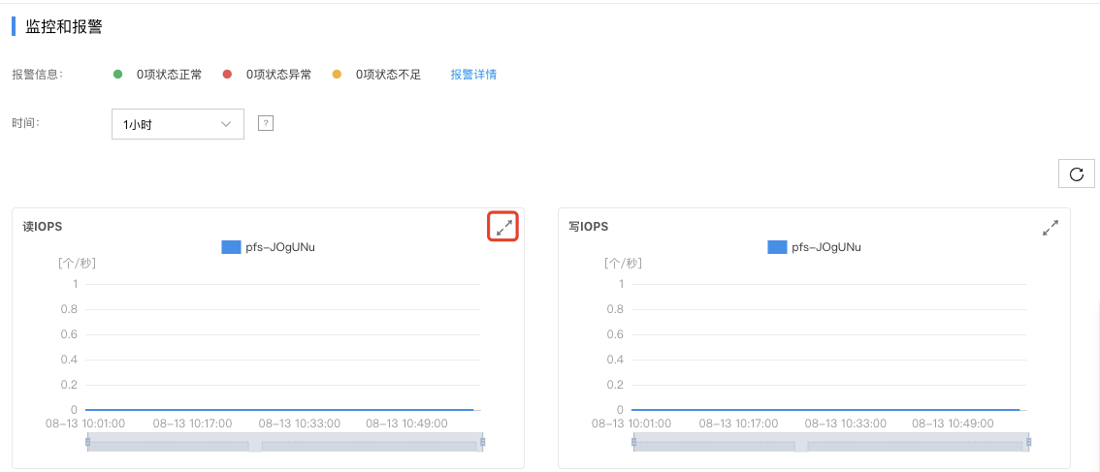Open the 1小时 time range dropdown
The image size is (1100, 472).
[x=178, y=124]
